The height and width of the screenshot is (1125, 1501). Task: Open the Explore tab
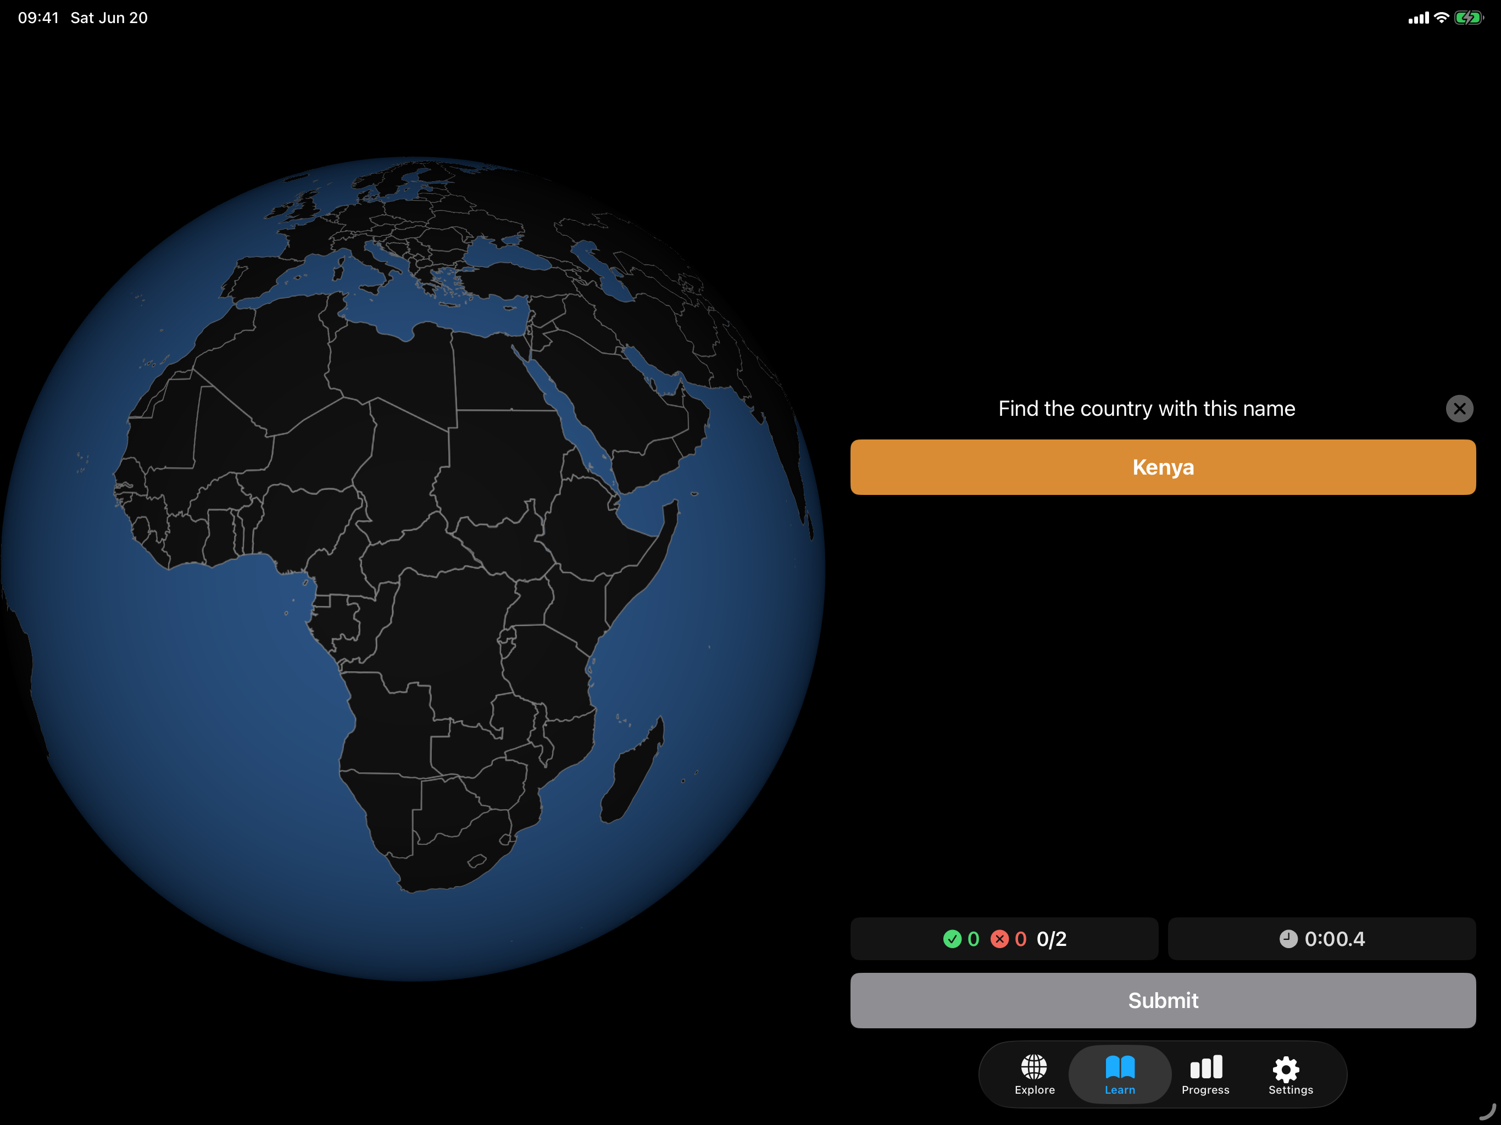1034,1075
